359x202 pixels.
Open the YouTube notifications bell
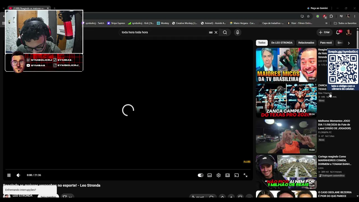tap(338, 32)
